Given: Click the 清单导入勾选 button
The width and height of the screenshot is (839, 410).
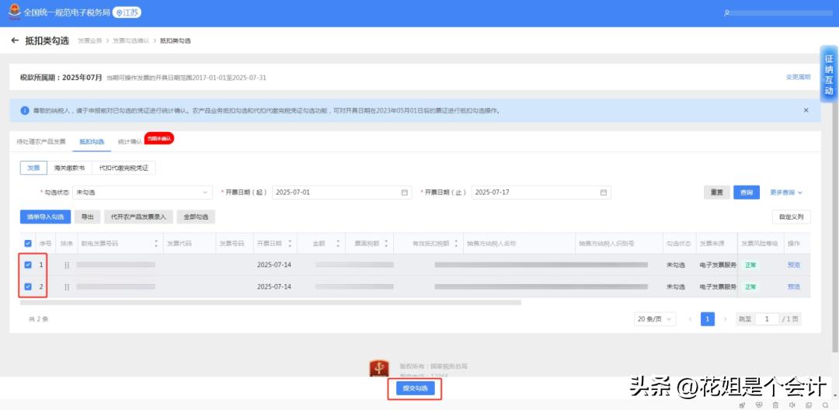Looking at the screenshot, I should click(46, 217).
